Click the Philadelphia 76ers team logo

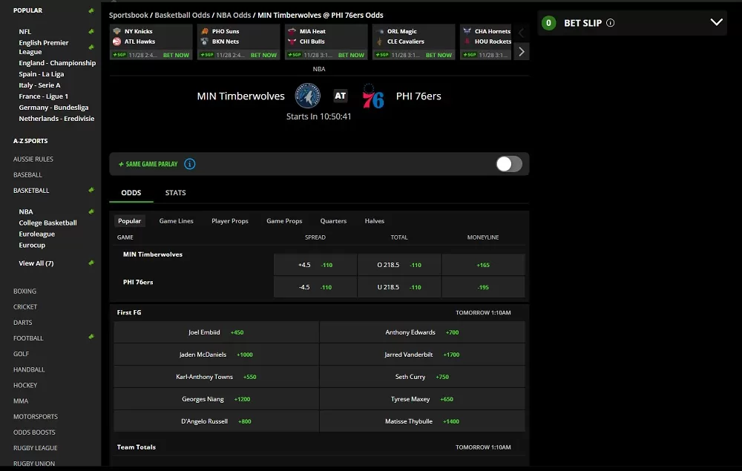pyautogui.click(x=373, y=96)
